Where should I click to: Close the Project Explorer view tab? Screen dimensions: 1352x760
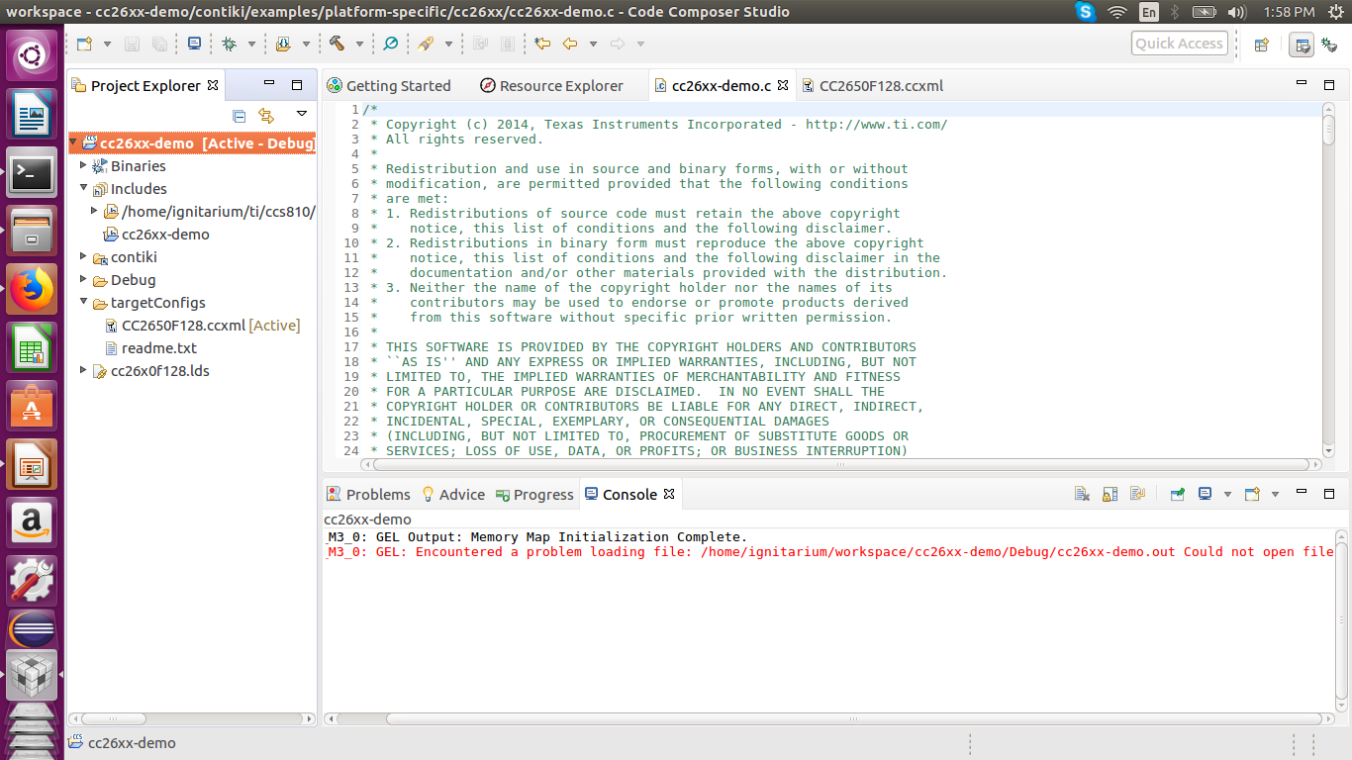pos(212,86)
